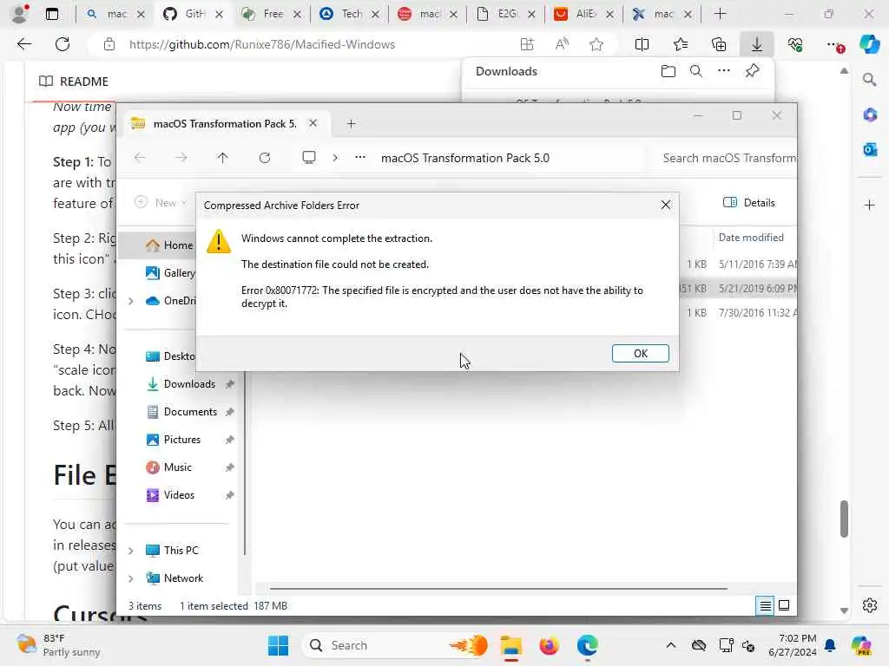Pin the Downloads panel
Screen dimensions: 889x666
[x=753, y=71]
